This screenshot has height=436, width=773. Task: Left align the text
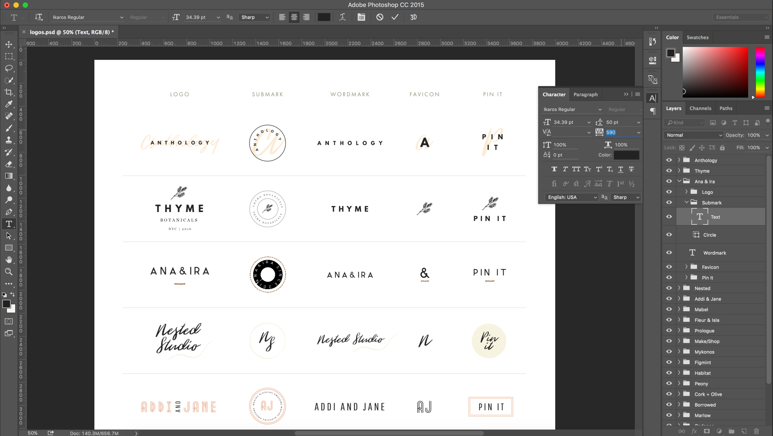pos(282,17)
